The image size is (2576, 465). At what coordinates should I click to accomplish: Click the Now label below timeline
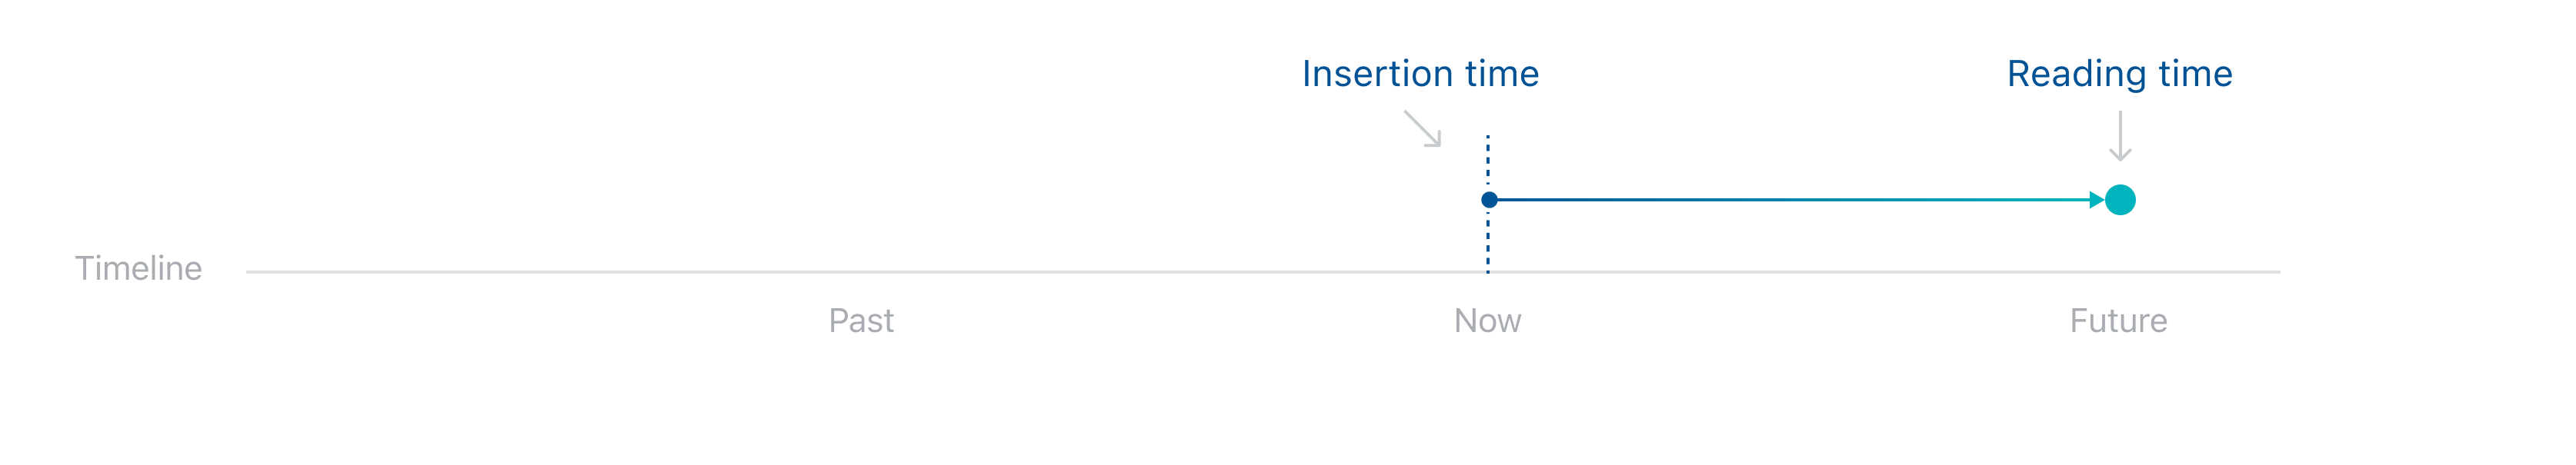point(1487,321)
